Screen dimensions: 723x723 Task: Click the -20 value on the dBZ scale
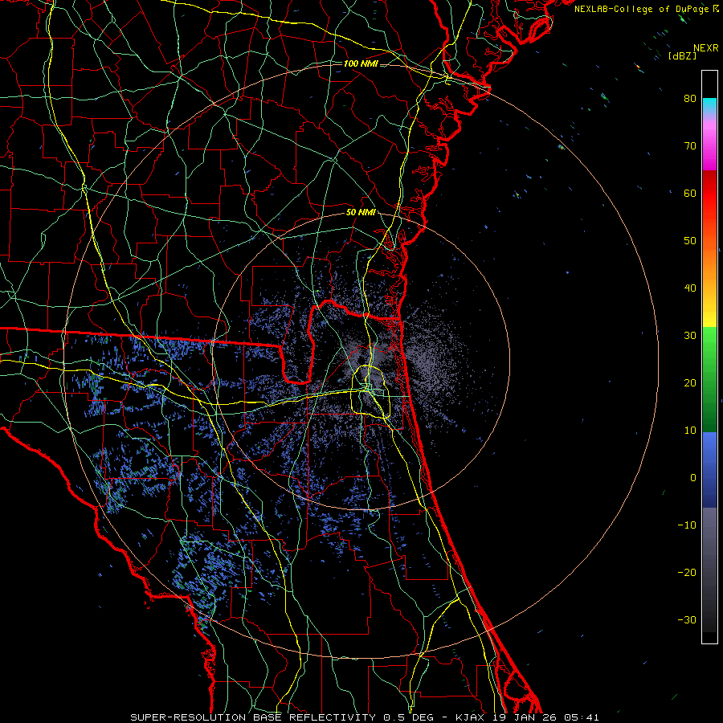click(x=687, y=572)
